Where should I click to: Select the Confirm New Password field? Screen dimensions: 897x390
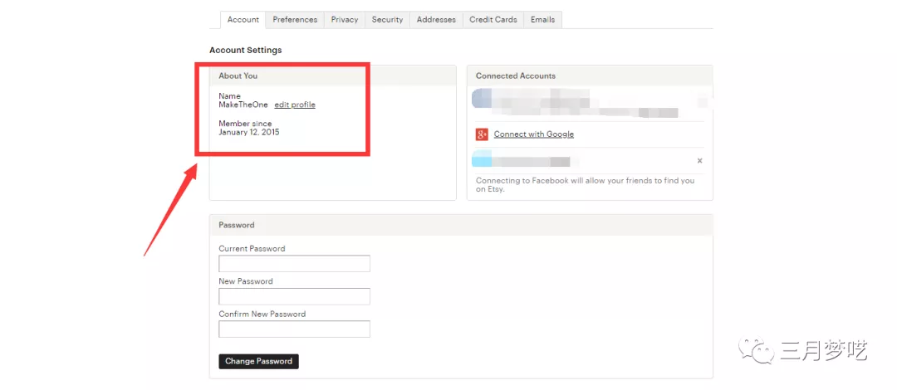(295, 329)
